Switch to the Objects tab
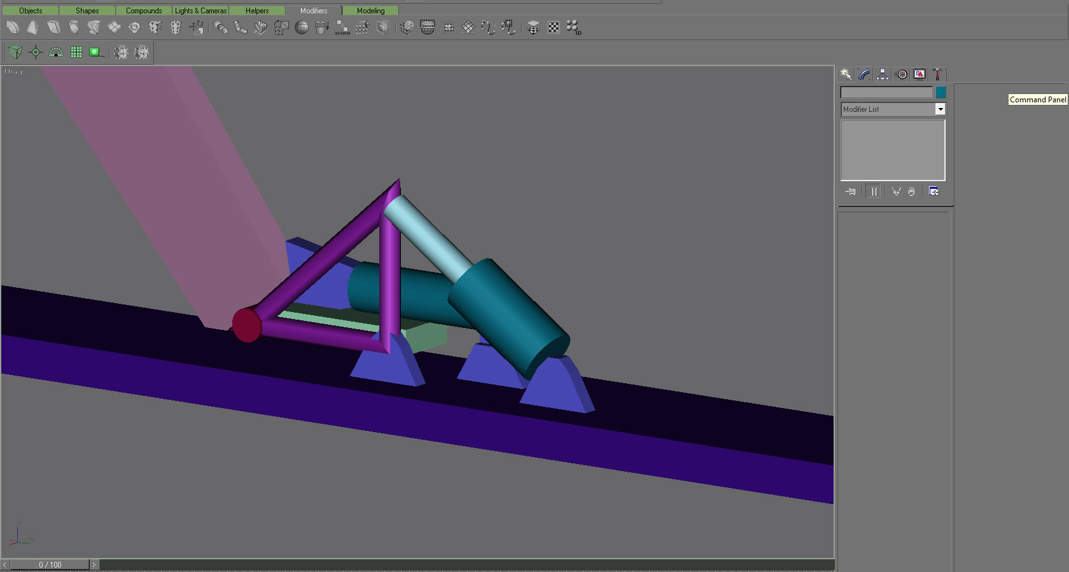Image resolution: width=1069 pixels, height=572 pixels. [31, 11]
